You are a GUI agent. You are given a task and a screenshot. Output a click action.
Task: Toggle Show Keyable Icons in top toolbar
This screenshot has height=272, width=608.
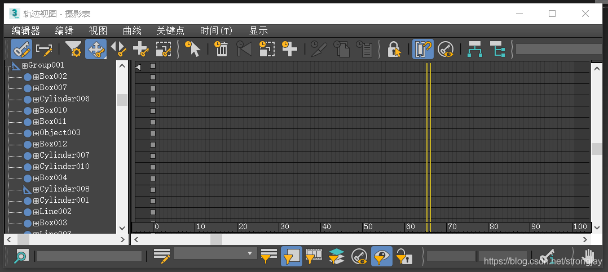point(446,49)
